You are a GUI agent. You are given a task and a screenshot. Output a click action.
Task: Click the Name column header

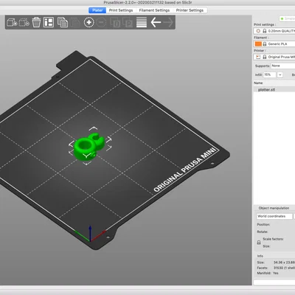tap(258, 83)
